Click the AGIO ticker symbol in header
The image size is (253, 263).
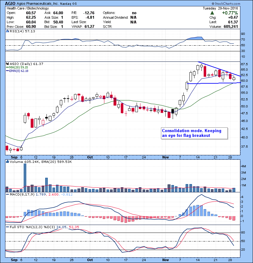[x=10, y=3]
